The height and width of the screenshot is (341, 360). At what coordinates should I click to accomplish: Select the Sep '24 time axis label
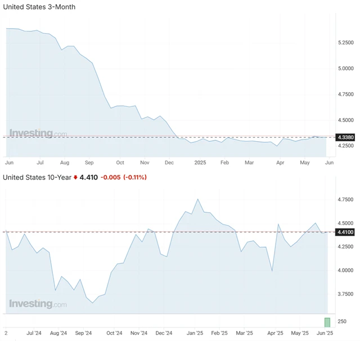tap(83, 333)
